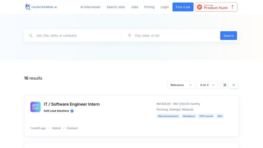
Task: Click the blue Search button
Action: [228, 36]
